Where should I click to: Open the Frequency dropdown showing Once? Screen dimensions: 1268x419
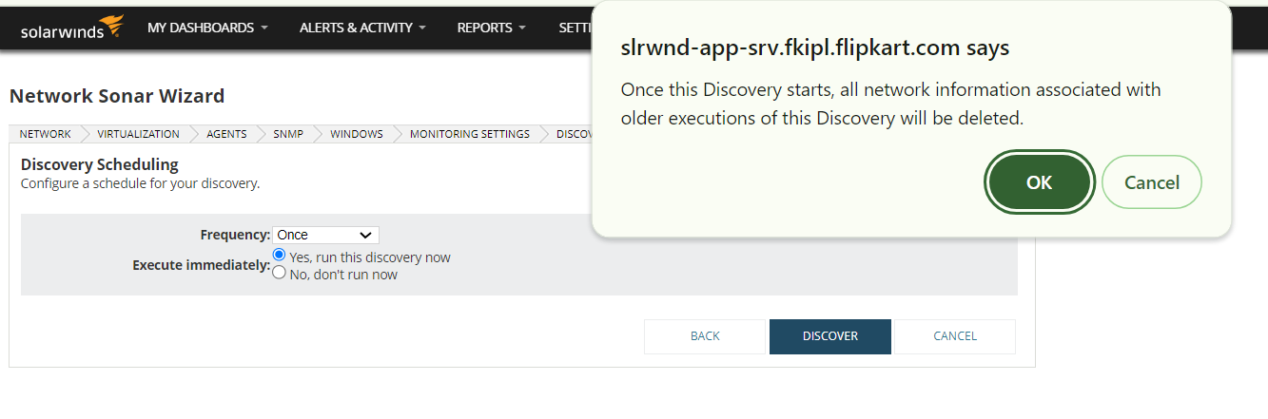coord(325,235)
